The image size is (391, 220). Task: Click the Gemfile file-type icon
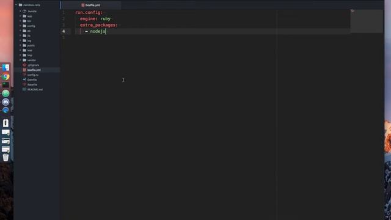pyautogui.click(x=24, y=79)
